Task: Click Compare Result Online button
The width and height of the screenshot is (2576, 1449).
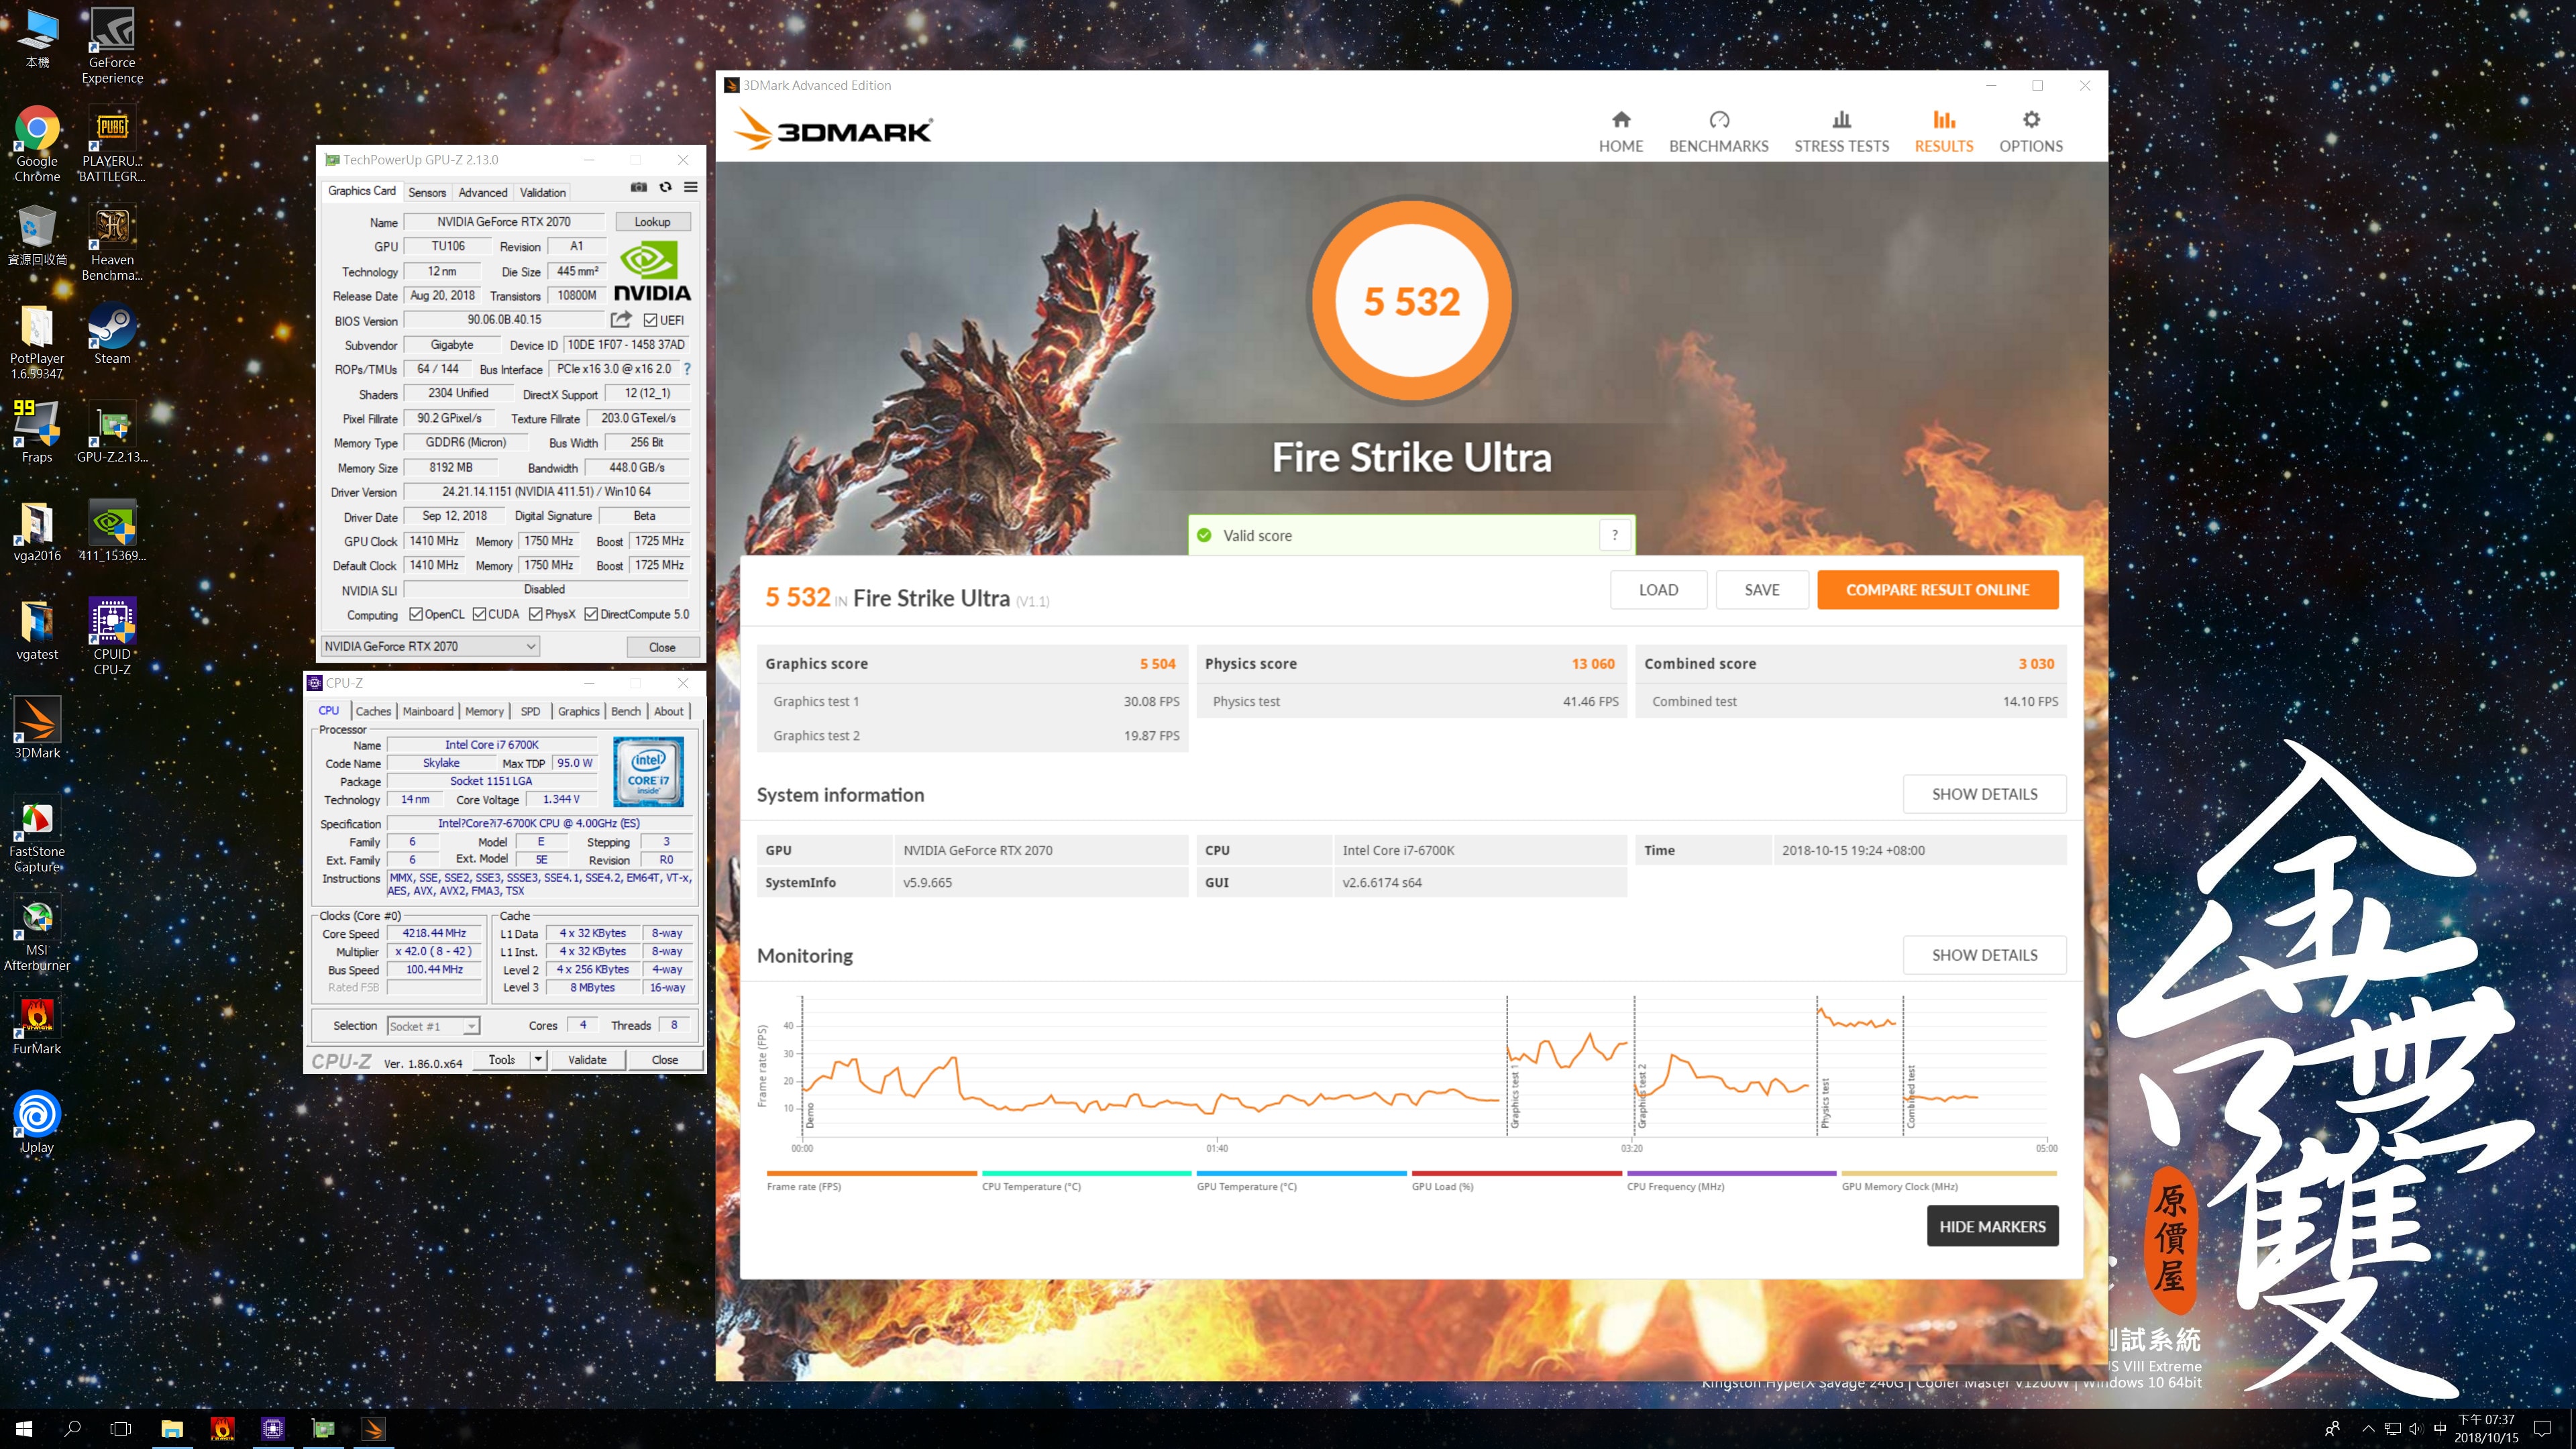Action: click(x=1937, y=590)
